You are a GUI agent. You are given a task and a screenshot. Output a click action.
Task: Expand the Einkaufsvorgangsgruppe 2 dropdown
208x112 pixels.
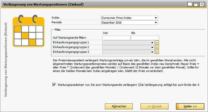click(x=152, y=47)
